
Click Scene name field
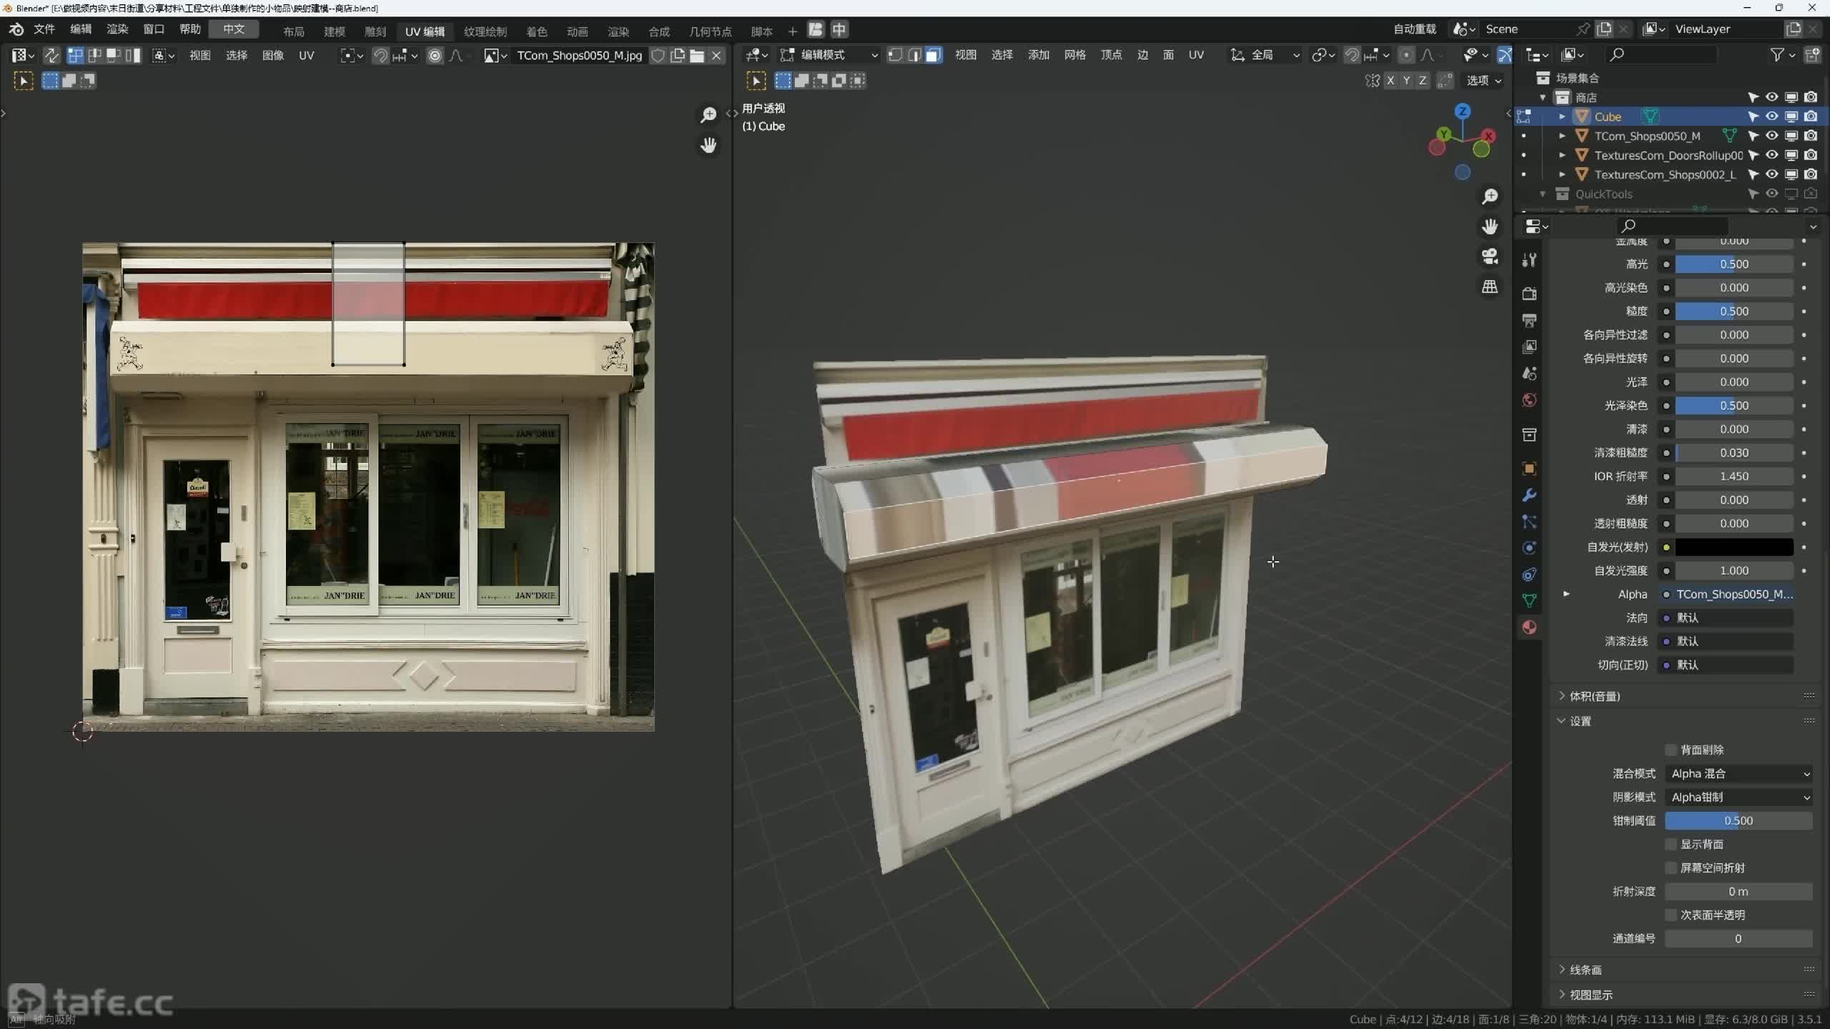click(1528, 29)
